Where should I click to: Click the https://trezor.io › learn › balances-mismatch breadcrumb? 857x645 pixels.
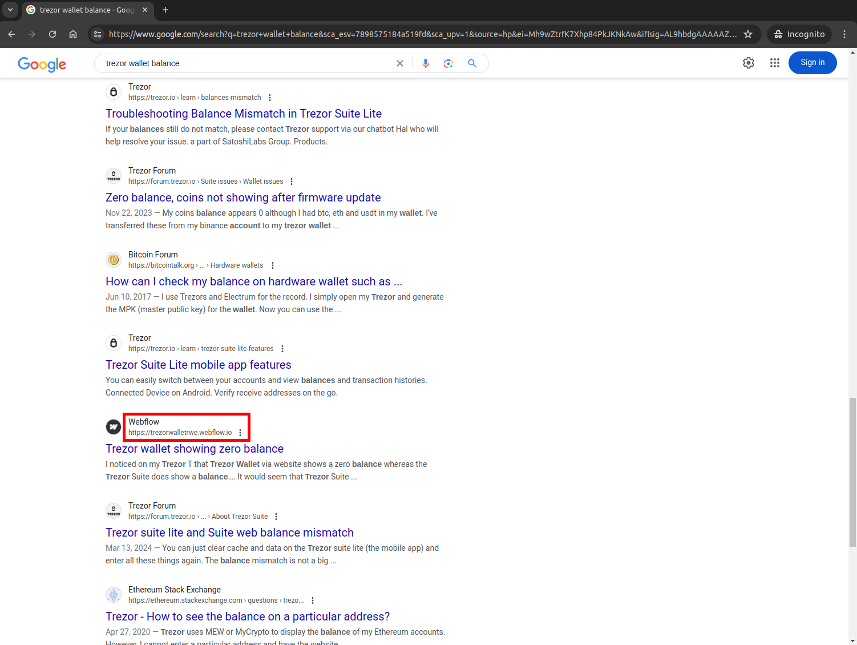pos(195,98)
